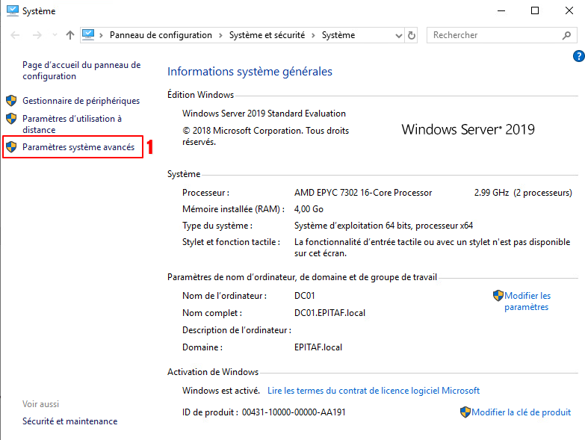The image size is (585, 440).
Task: Go back using the Back arrow
Action: [15, 35]
